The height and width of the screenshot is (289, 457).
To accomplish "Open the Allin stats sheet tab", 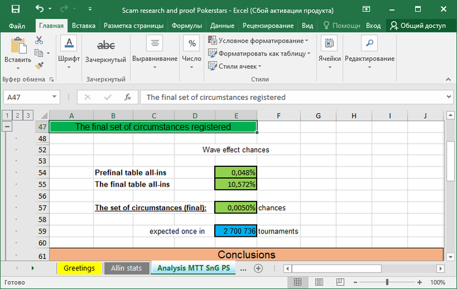I will tap(126, 268).
